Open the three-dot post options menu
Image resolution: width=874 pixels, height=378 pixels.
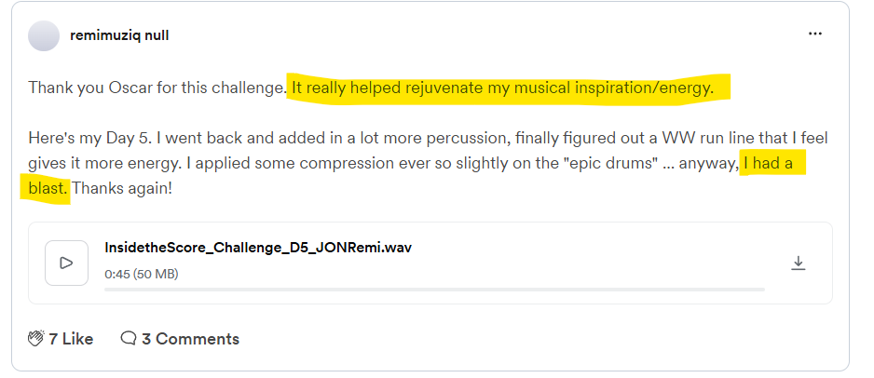pyautogui.click(x=814, y=34)
